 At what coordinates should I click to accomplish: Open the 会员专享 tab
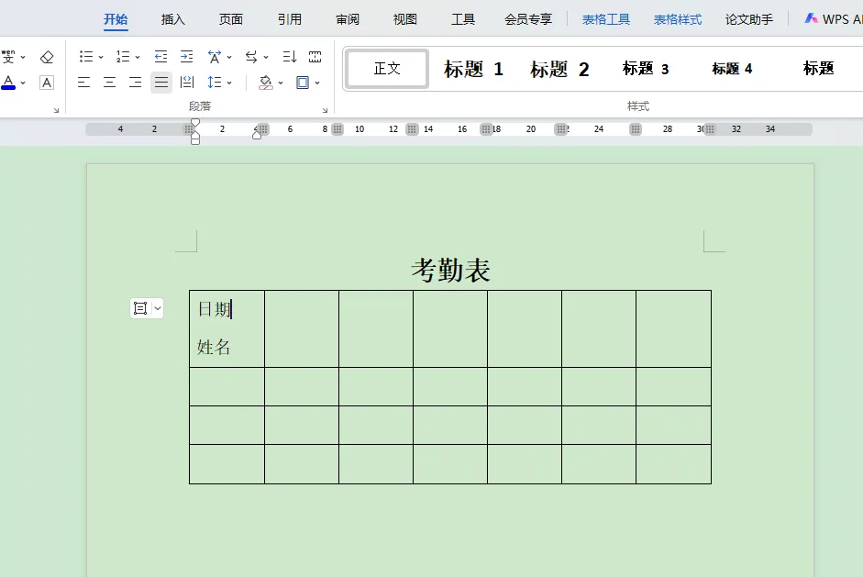[x=528, y=19]
